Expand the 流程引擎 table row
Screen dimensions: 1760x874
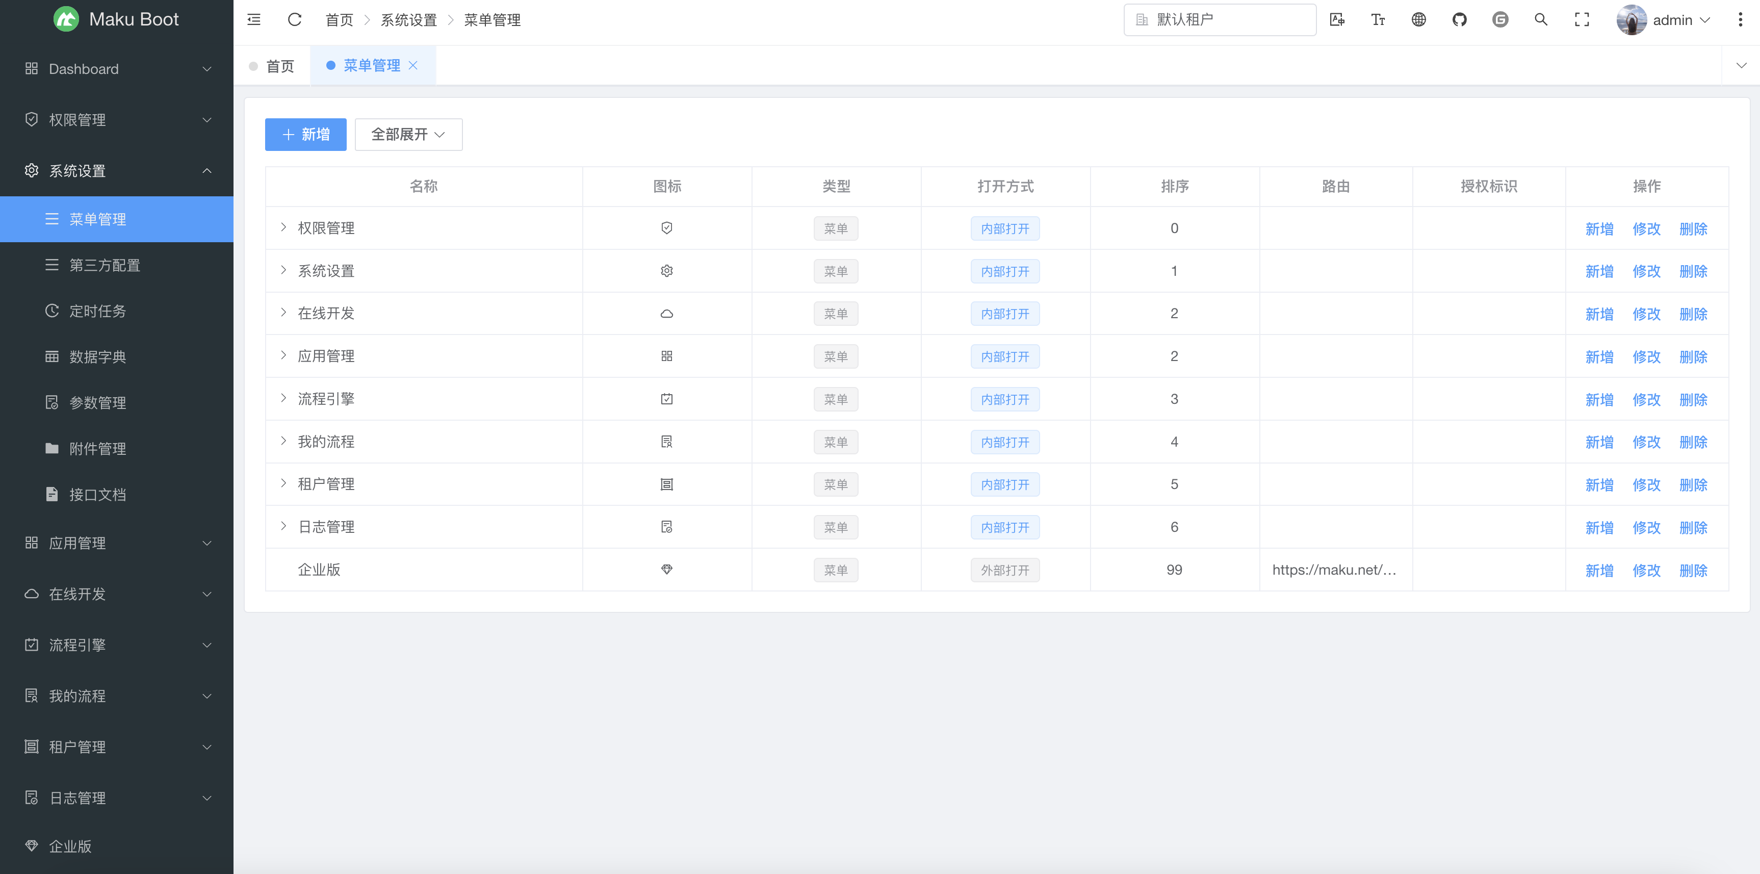tap(283, 398)
